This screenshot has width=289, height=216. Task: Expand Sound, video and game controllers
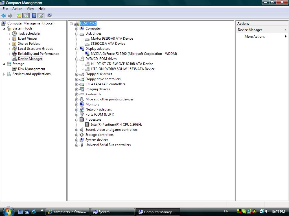pyautogui.click(x=76, y=130)
